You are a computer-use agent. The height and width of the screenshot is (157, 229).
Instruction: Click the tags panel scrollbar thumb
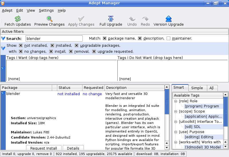[x=226, y=112]
